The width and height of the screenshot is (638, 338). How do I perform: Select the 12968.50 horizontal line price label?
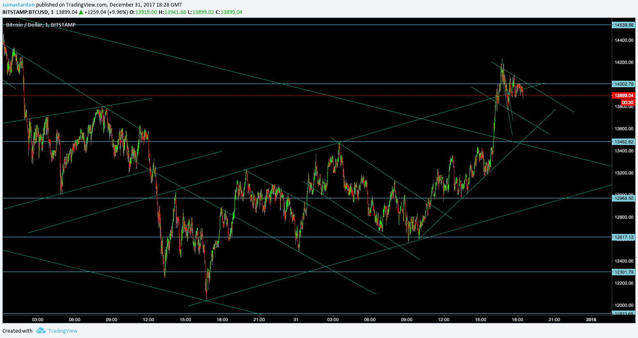[x=624, y=198]
